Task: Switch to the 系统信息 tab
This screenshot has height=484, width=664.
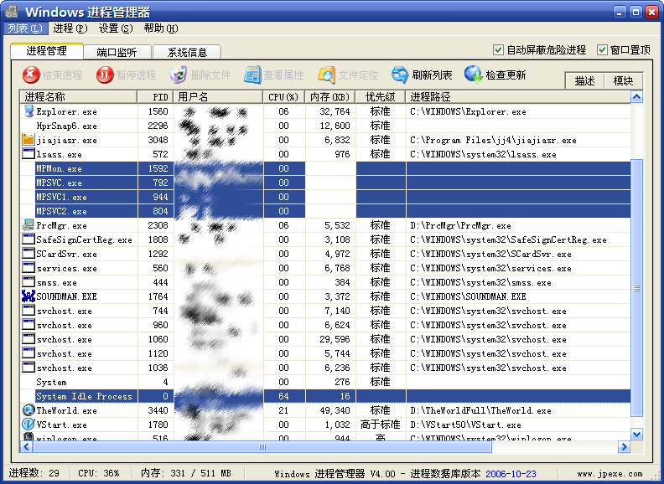Action: pos(187,53)
